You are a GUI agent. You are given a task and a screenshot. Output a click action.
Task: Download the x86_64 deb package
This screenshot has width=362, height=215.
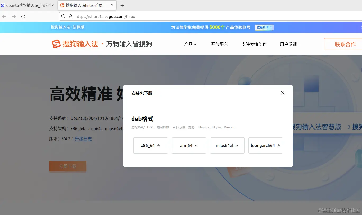[150, 145]
